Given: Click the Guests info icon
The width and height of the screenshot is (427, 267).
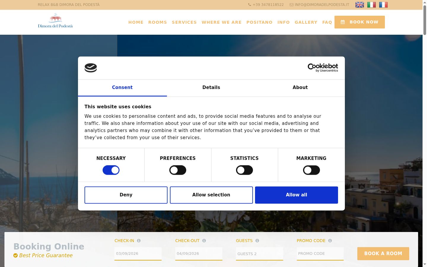Looking at the screenshot, I should pos(257,241).
